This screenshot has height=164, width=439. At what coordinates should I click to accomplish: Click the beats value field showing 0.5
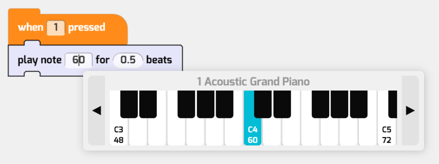tap(128, 60)
